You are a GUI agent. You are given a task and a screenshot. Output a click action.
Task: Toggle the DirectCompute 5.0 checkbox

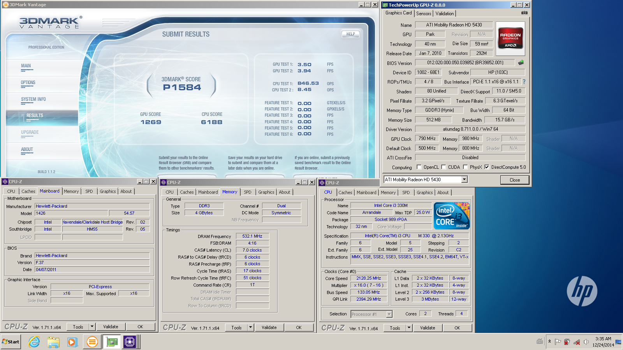tap(487, 167)
